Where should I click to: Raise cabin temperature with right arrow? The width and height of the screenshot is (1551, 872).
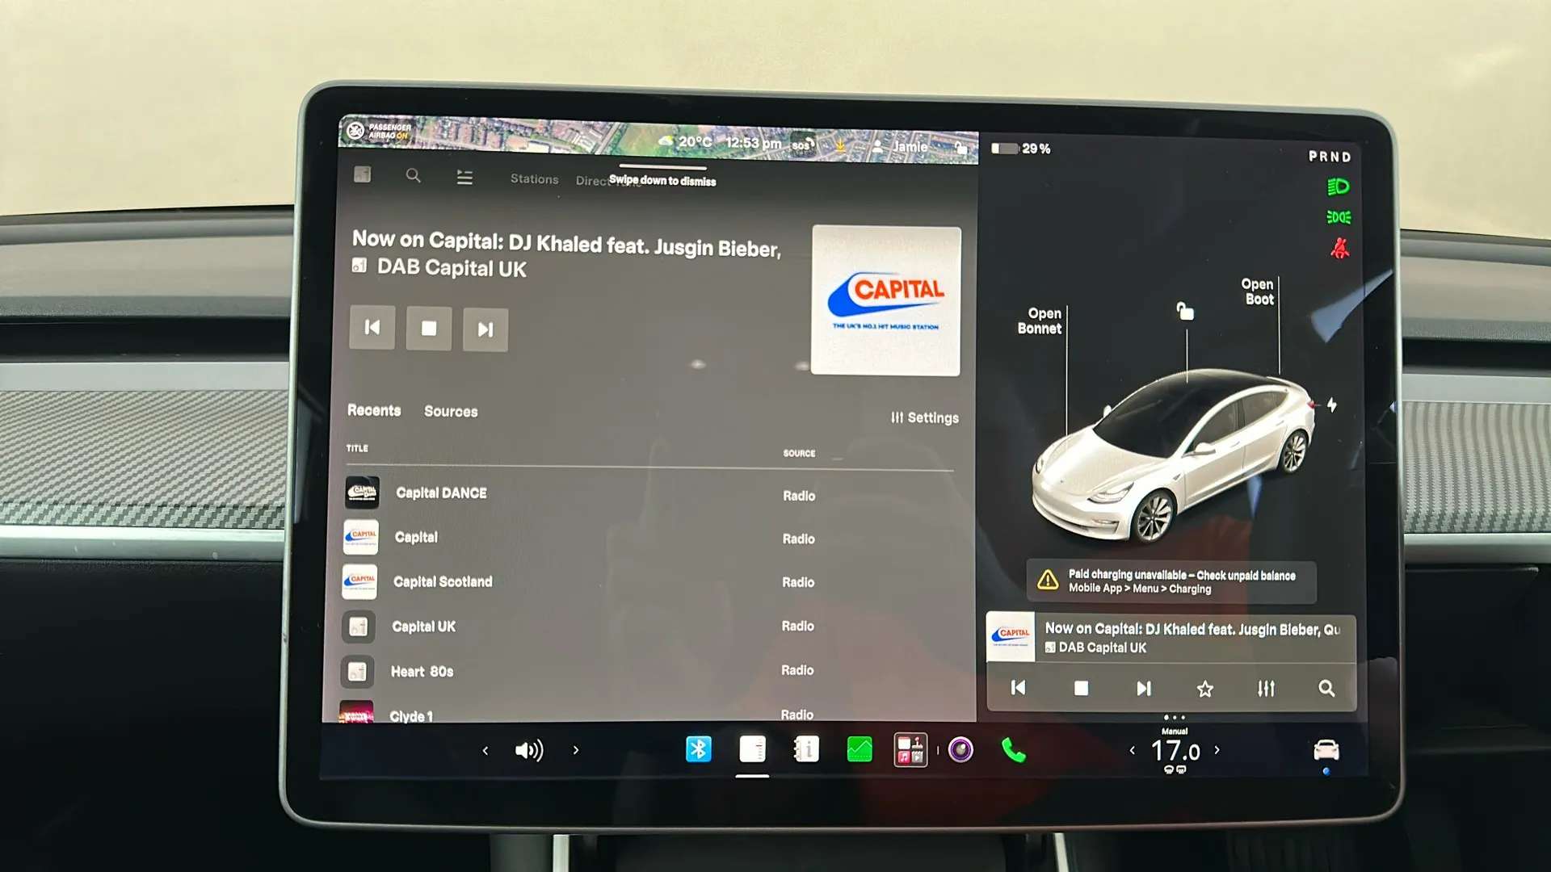[x=1217, y=750]
